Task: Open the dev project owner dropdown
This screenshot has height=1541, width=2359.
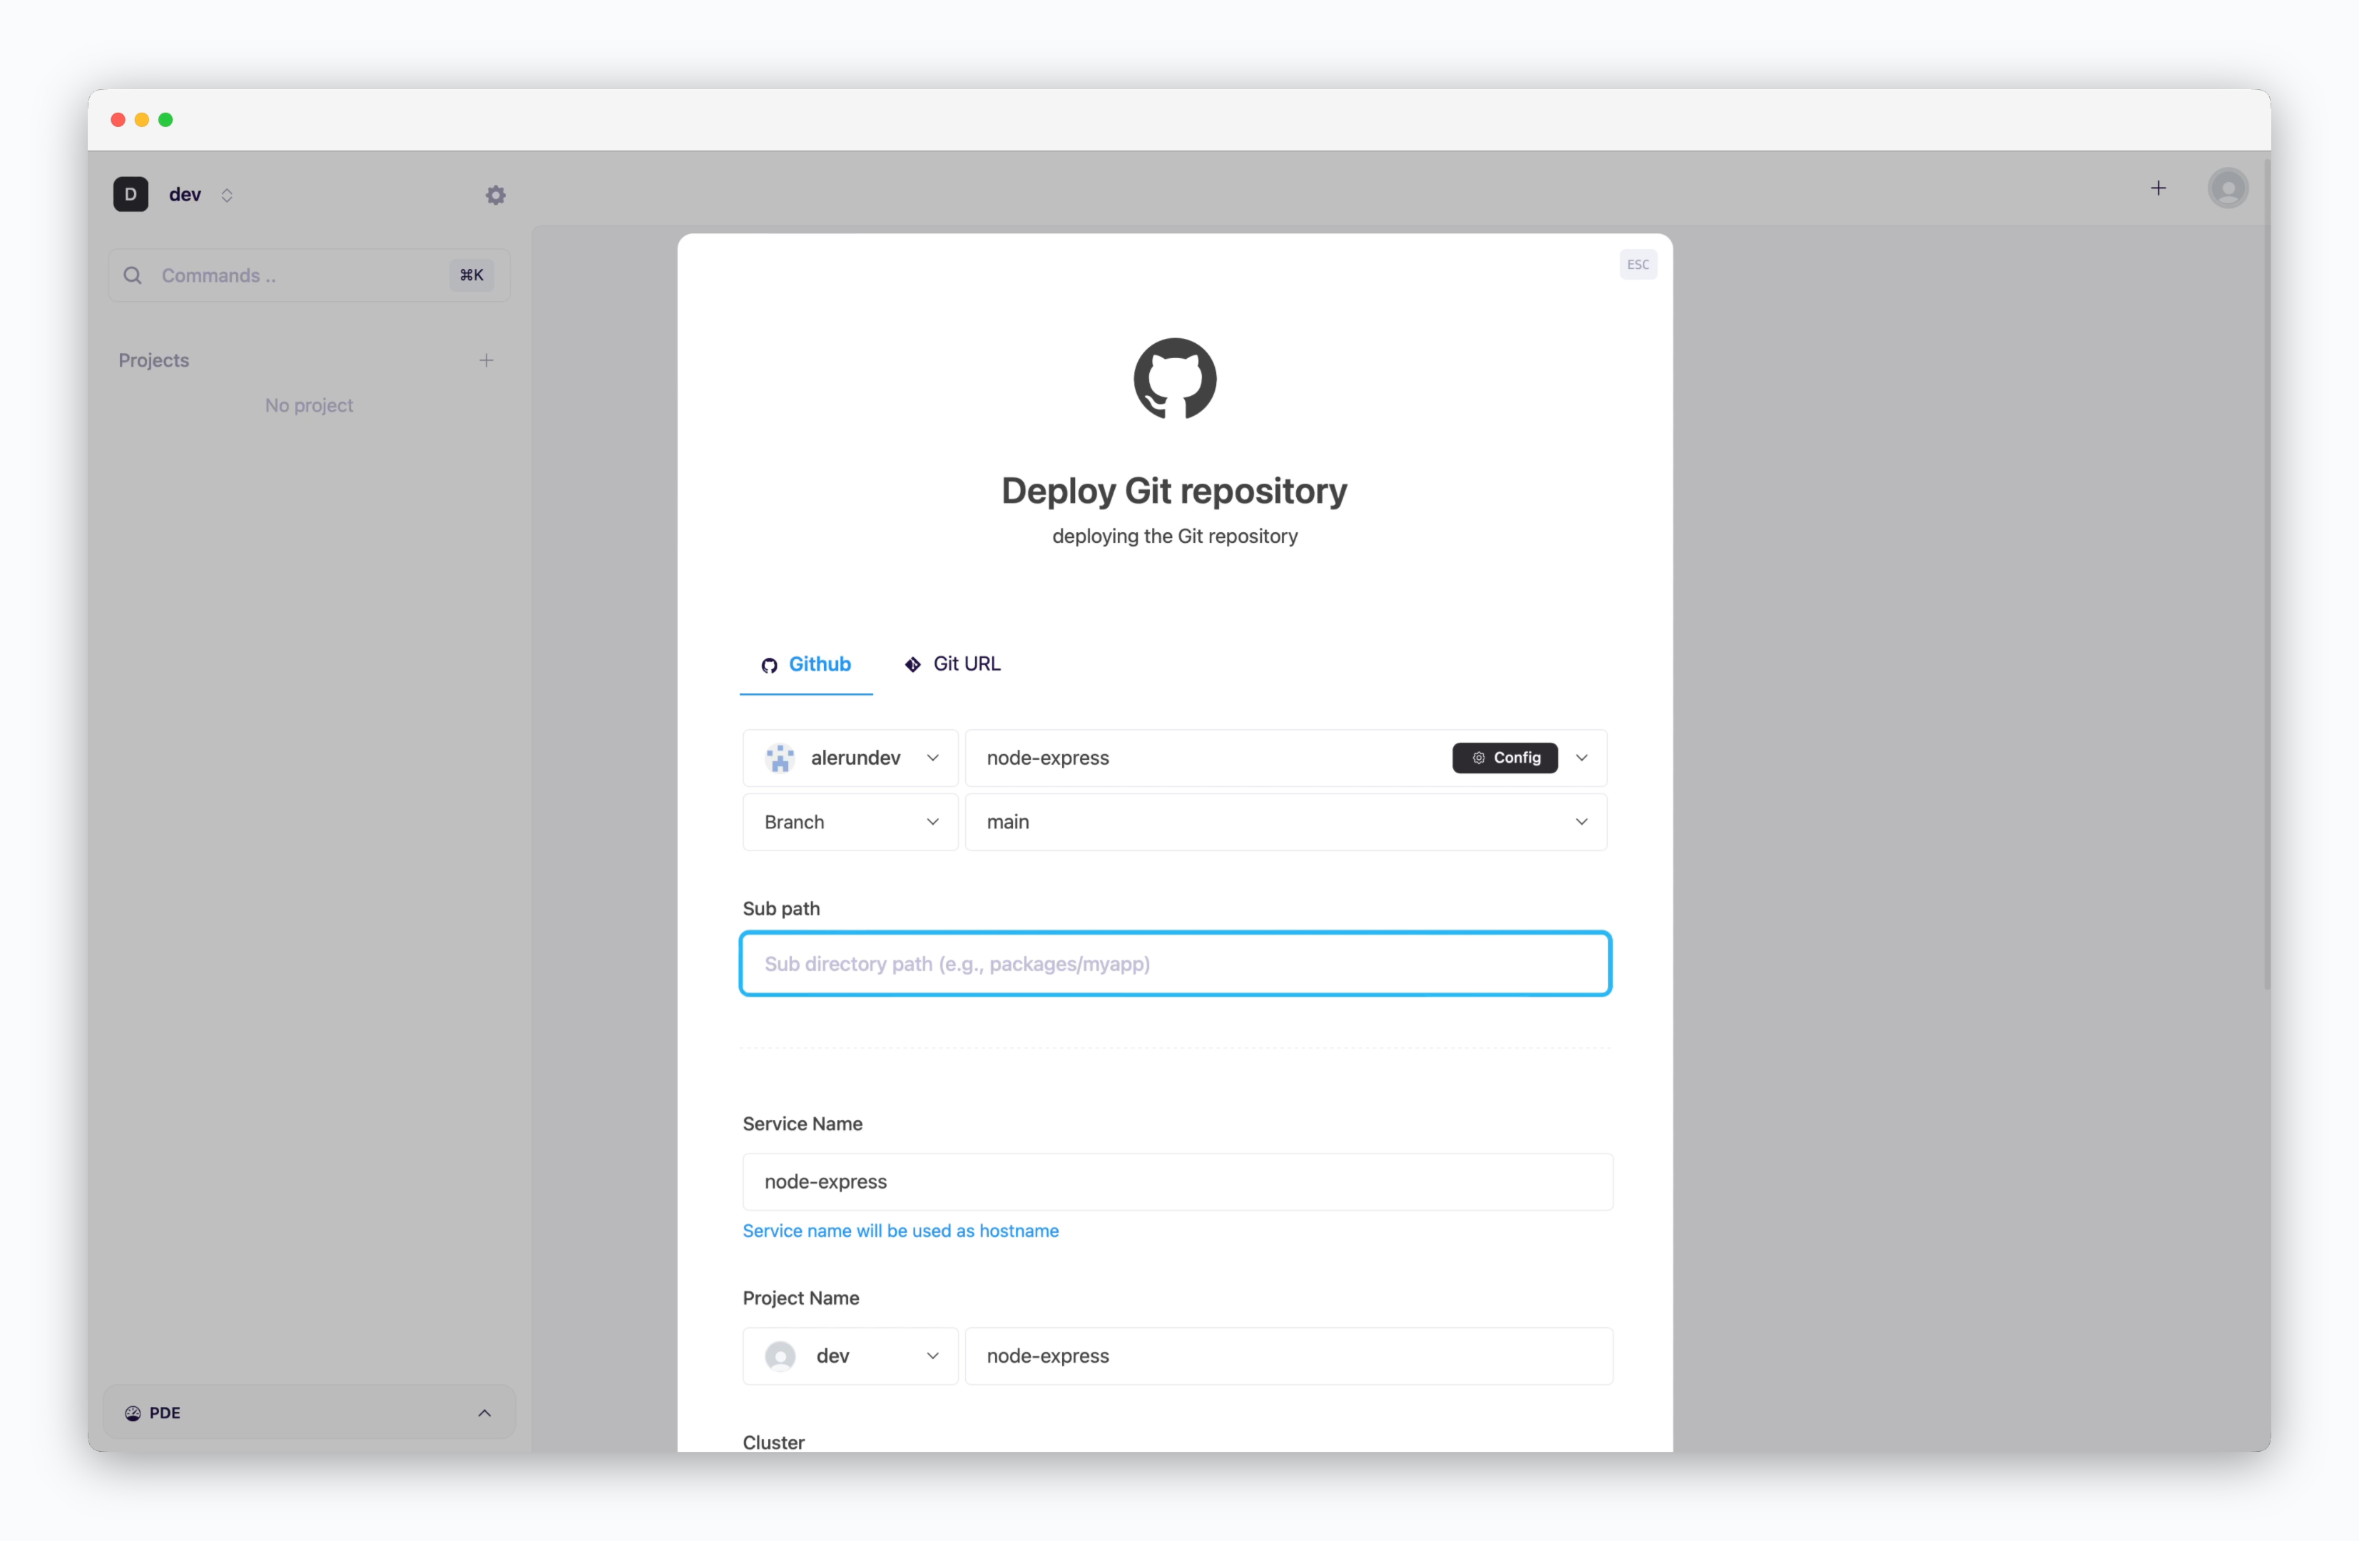Action: (x=850, y=1357)
